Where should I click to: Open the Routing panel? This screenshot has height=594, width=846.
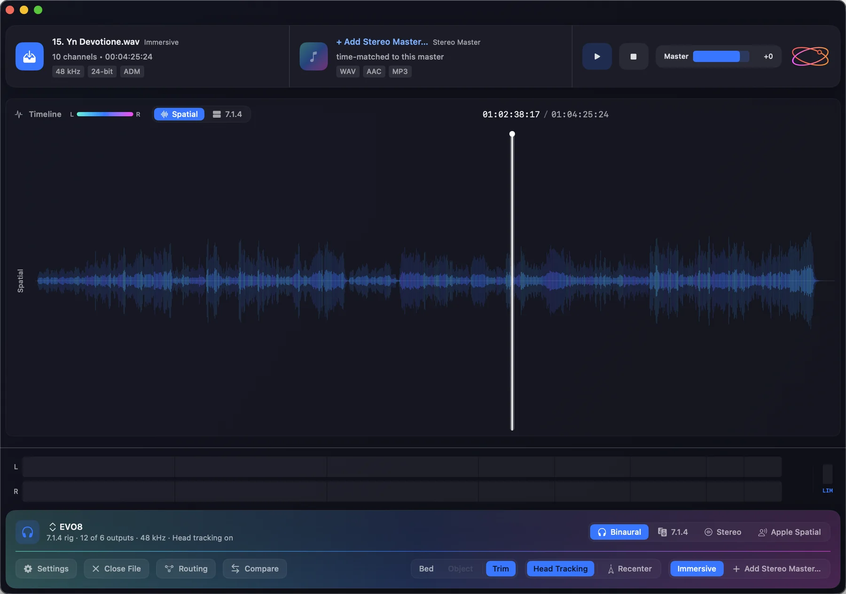pos(186,569)
